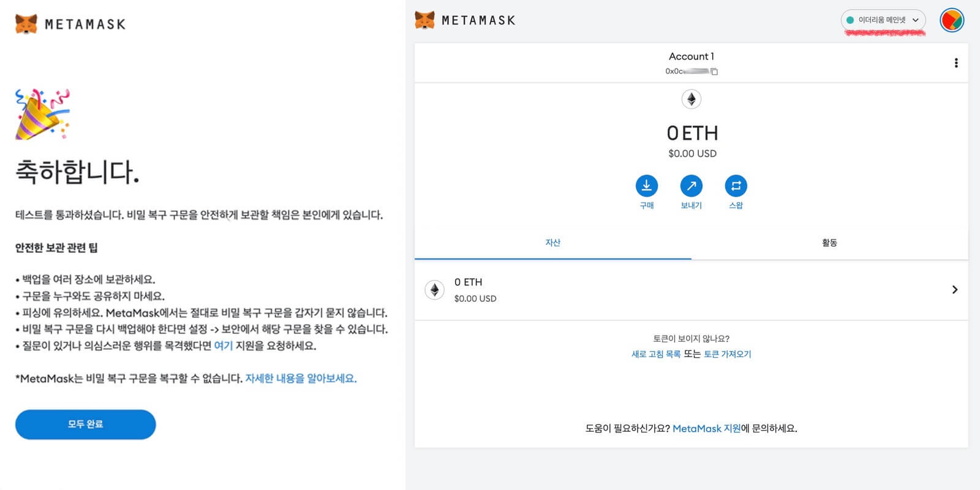Click the 축하합니다. heading
Screen dimensions: 980x490
click(77, 171)
